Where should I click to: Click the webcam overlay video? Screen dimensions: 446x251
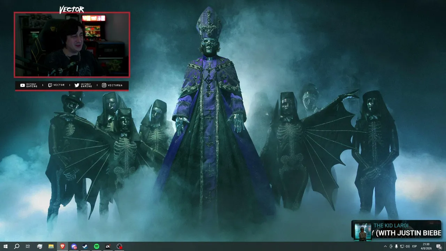click(72, 45)
